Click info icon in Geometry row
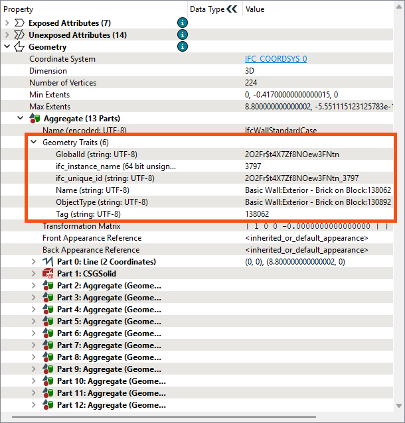Image resolution: width=405 pixels, height=423 pixels. point(182,47)
